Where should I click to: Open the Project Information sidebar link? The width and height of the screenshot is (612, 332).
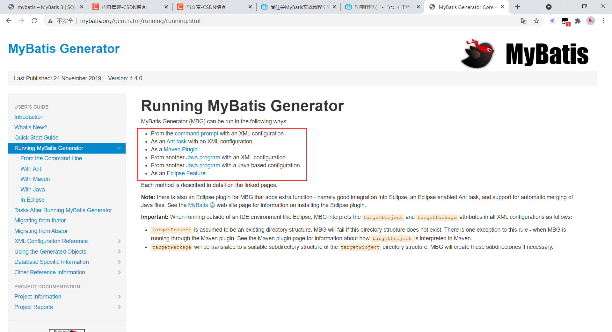[x=38, y=297]
